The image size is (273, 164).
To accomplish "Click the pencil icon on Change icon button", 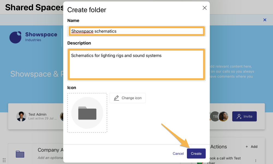I will click(117, 98).
